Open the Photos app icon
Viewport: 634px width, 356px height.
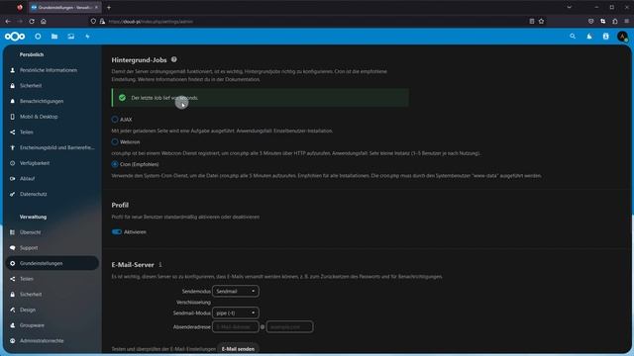[70, 37]
